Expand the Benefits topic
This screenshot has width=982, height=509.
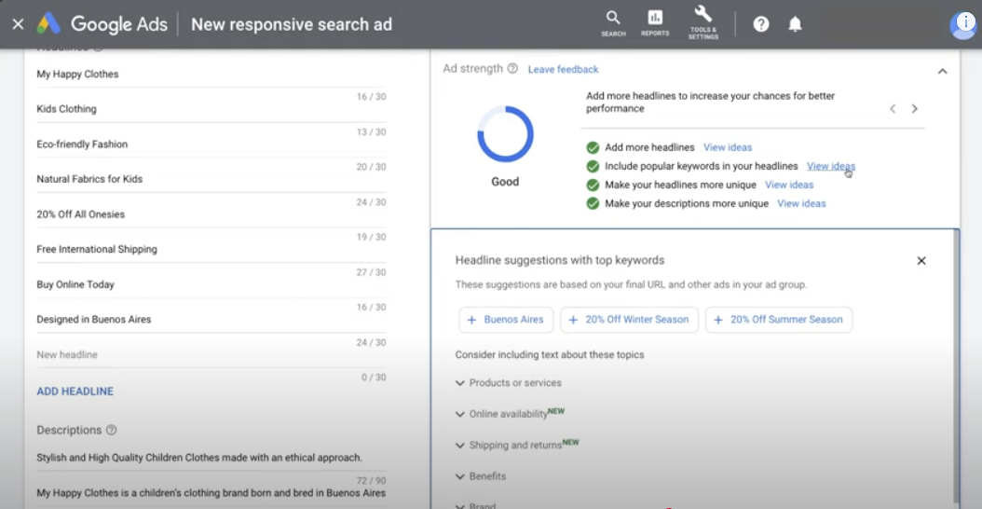pos(481,476)
